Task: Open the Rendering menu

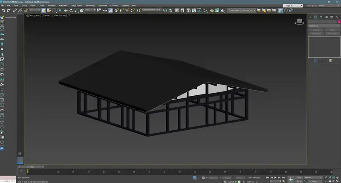Action: (90, 6)
